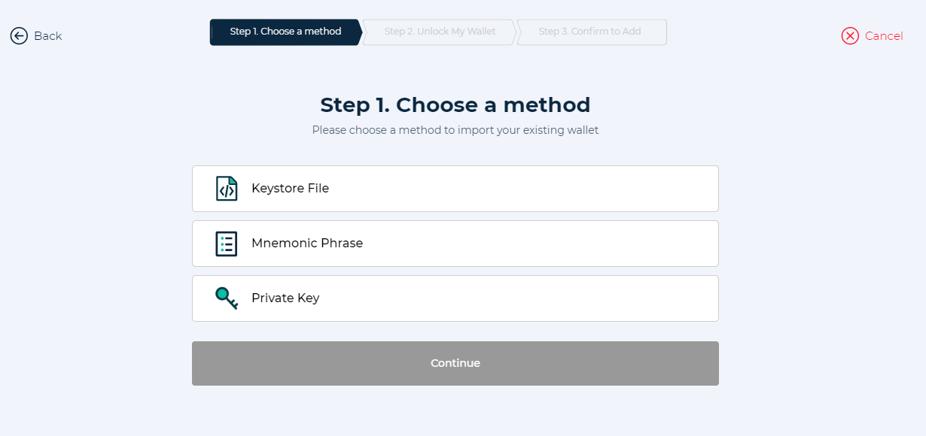Abort import via the Cancel text
Viewport: 926px width, 436px height.
[x=884, y=36]
